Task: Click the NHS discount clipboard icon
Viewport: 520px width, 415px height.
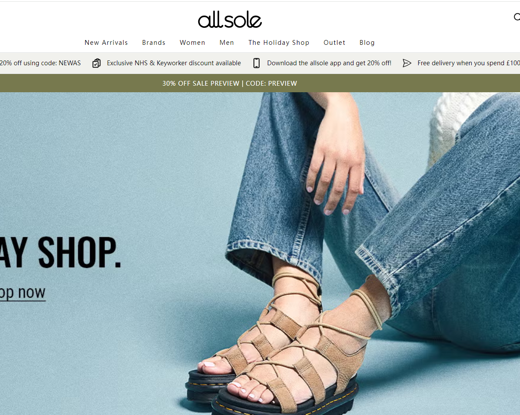Action: click(96, 63)
